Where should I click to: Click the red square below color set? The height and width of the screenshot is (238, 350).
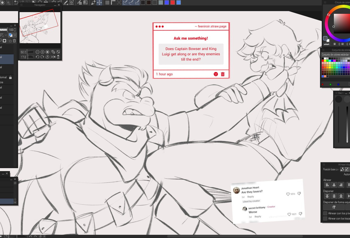(322, 84)
